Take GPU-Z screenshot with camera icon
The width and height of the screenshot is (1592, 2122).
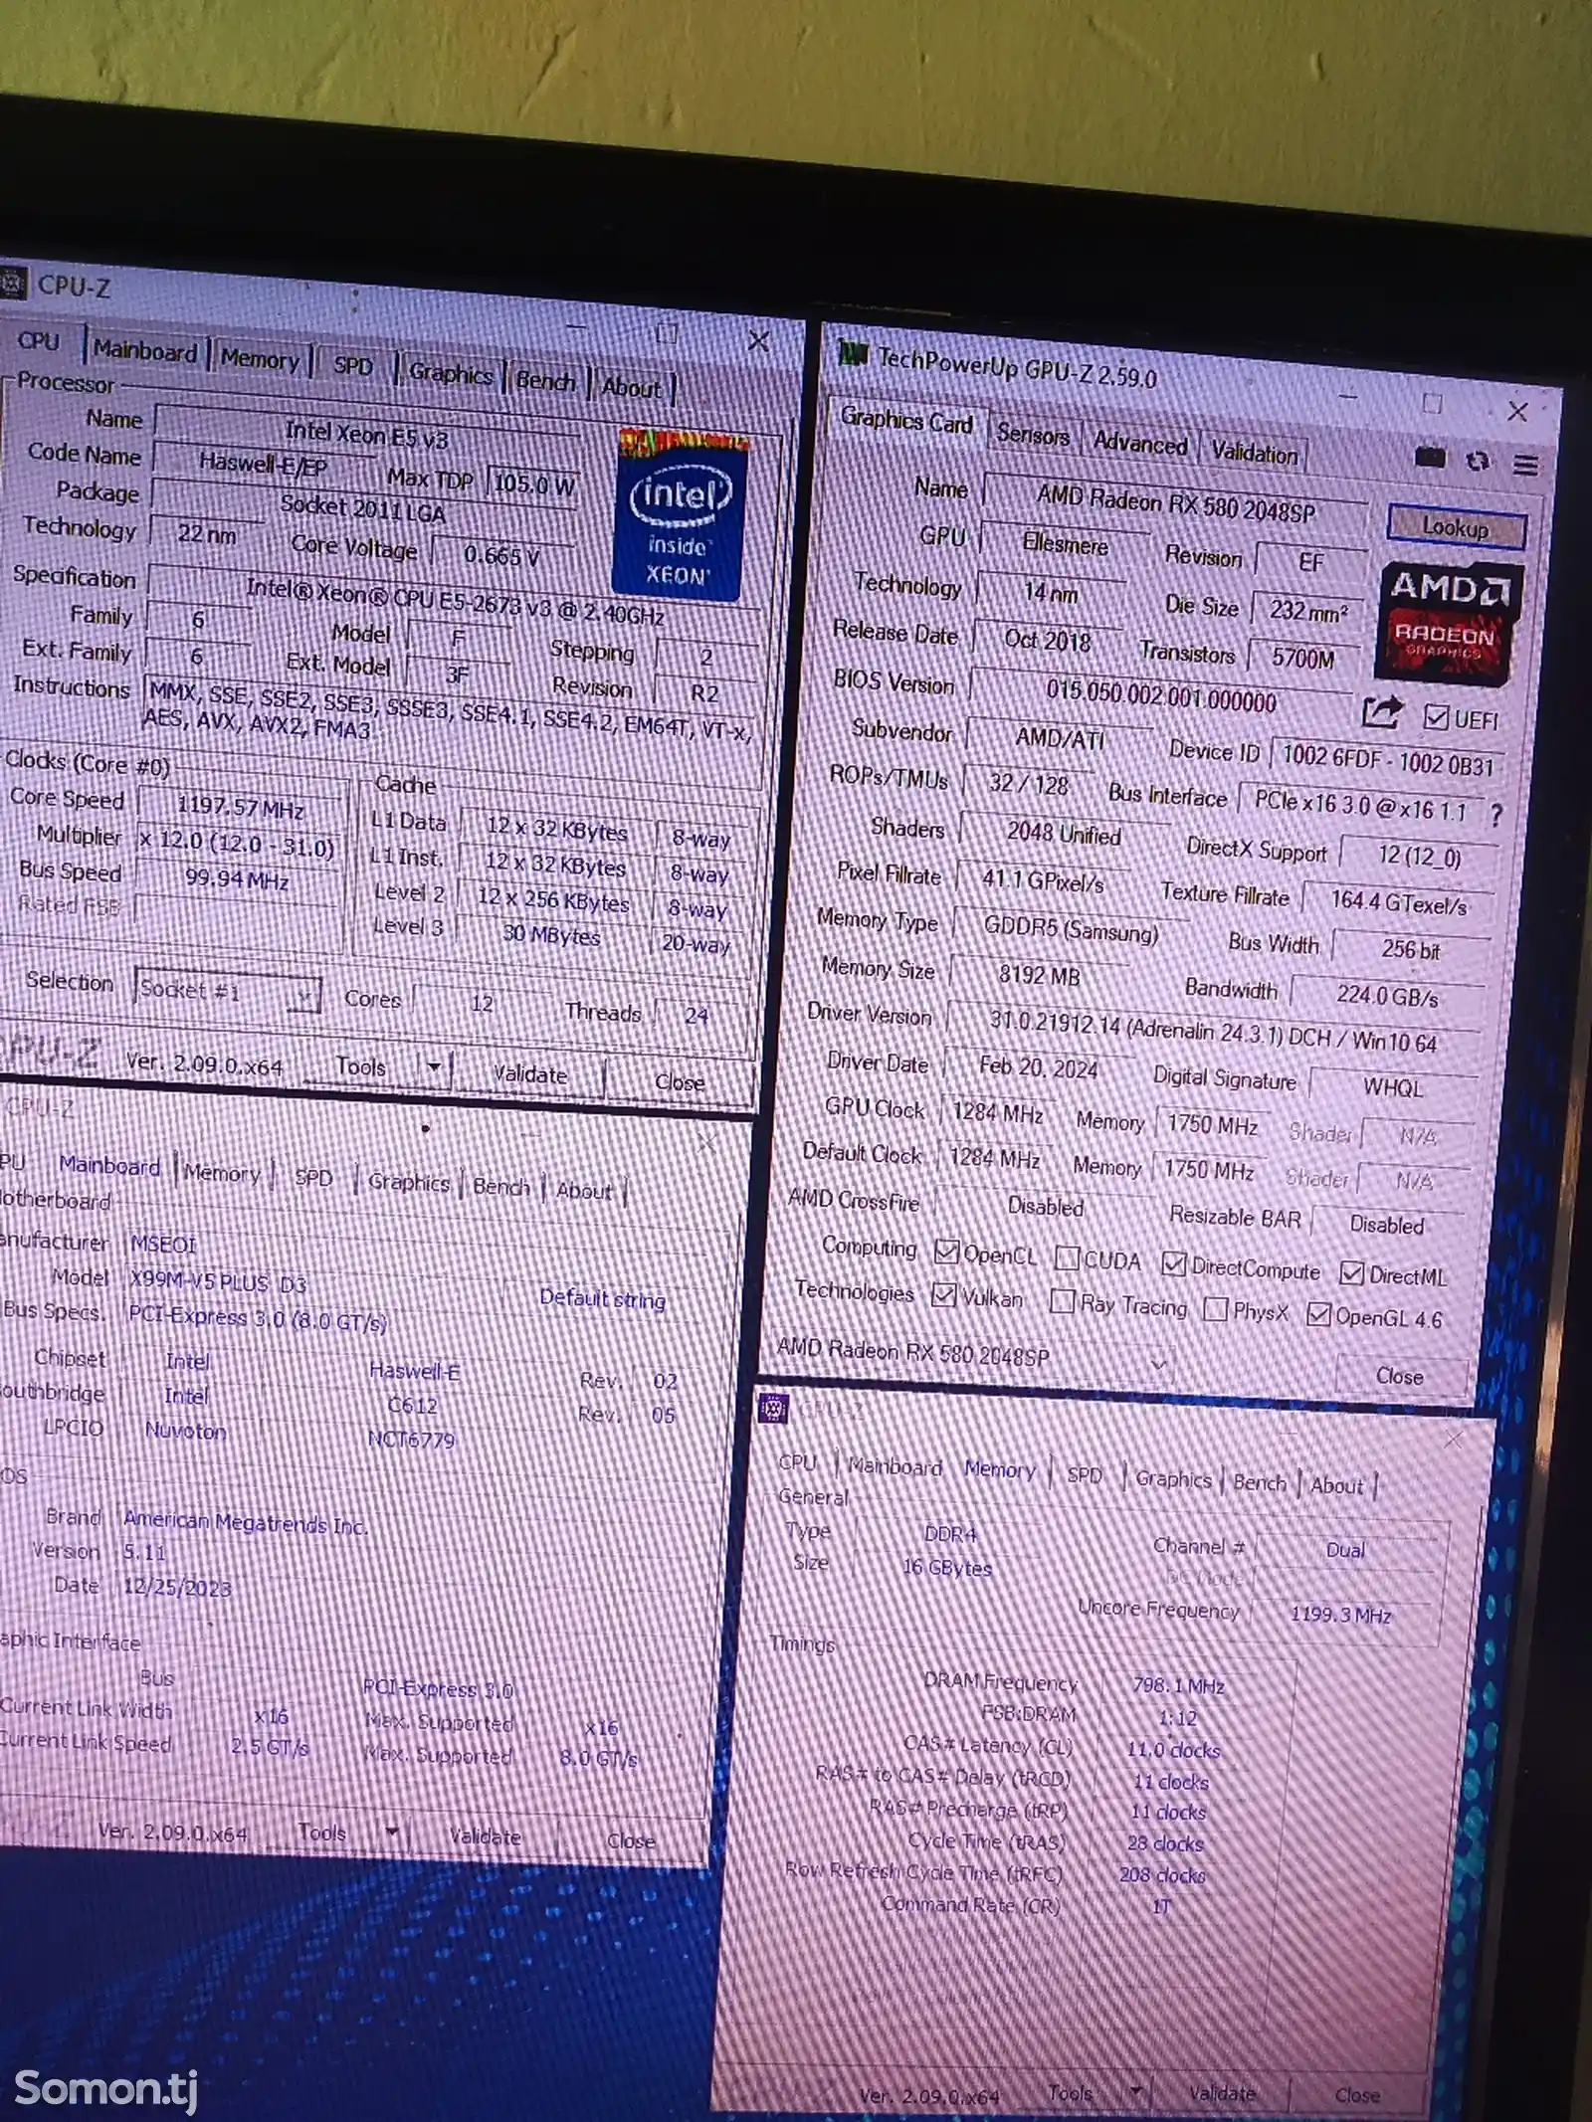1429,457
